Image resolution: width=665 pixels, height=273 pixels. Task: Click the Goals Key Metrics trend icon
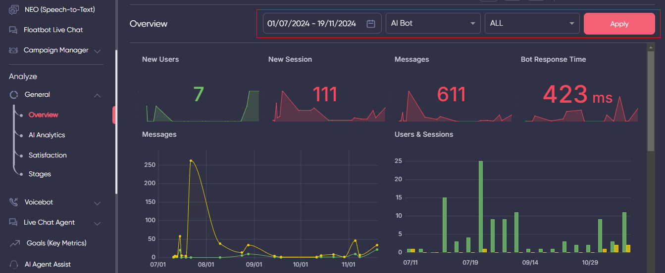point(14,243)
